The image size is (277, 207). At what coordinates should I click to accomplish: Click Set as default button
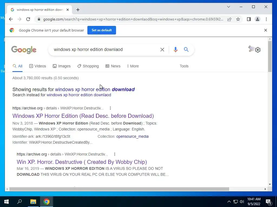pyautogui.click(x=102, y=30)
